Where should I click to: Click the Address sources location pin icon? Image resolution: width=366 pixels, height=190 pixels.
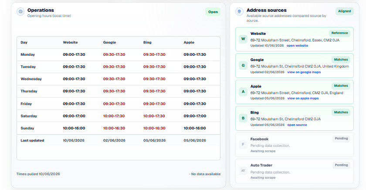(x=239, y=11)
